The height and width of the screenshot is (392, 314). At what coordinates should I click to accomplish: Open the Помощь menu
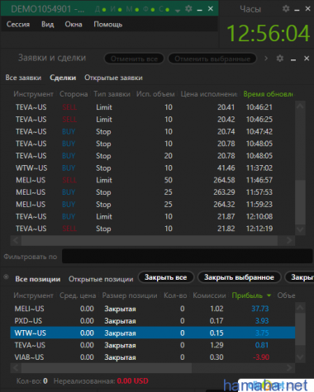point(108,25)
